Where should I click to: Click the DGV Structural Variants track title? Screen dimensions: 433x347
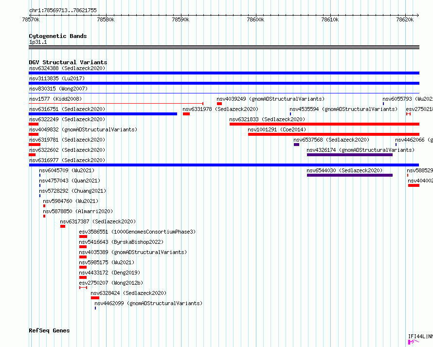[x=68, y=62]
